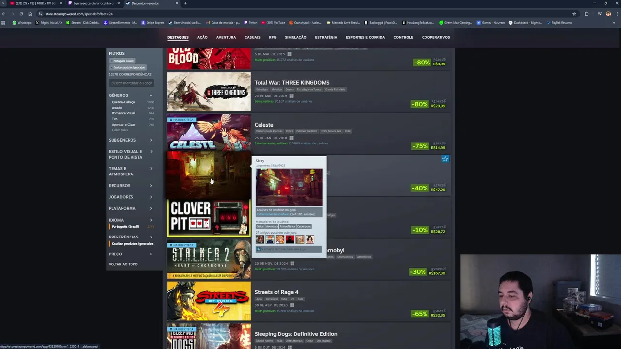This screenshot has width=621, height=349.
Task: Bookmark this page with the star icon
Action: tap(574, 14)
